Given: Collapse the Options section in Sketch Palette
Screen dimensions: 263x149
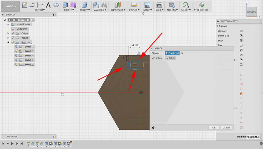Looking at the screenshot, I should coord(218,26).
